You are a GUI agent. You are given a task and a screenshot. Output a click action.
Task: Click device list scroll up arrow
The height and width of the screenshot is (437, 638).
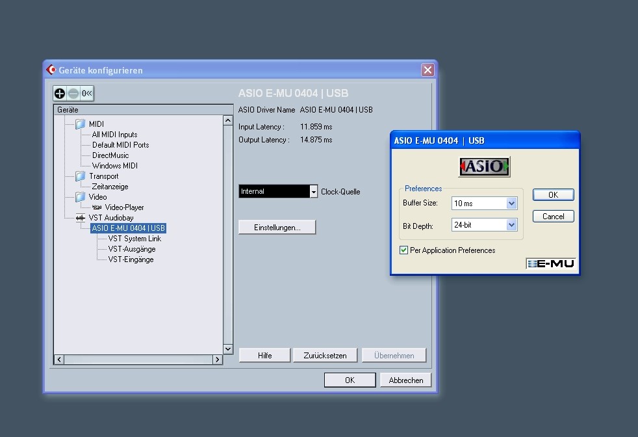click(228, 120)
